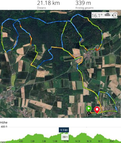Click the 16.1° temperature reading

(x=97, y=15)
